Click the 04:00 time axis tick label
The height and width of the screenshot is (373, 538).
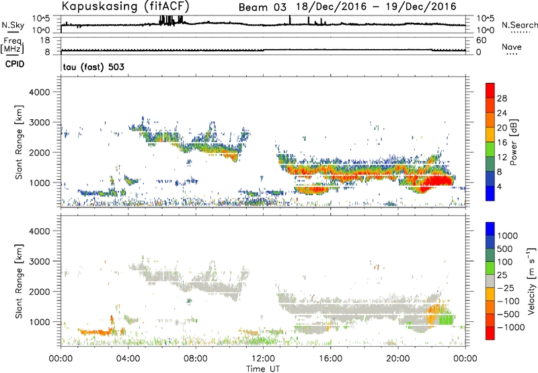128,359
